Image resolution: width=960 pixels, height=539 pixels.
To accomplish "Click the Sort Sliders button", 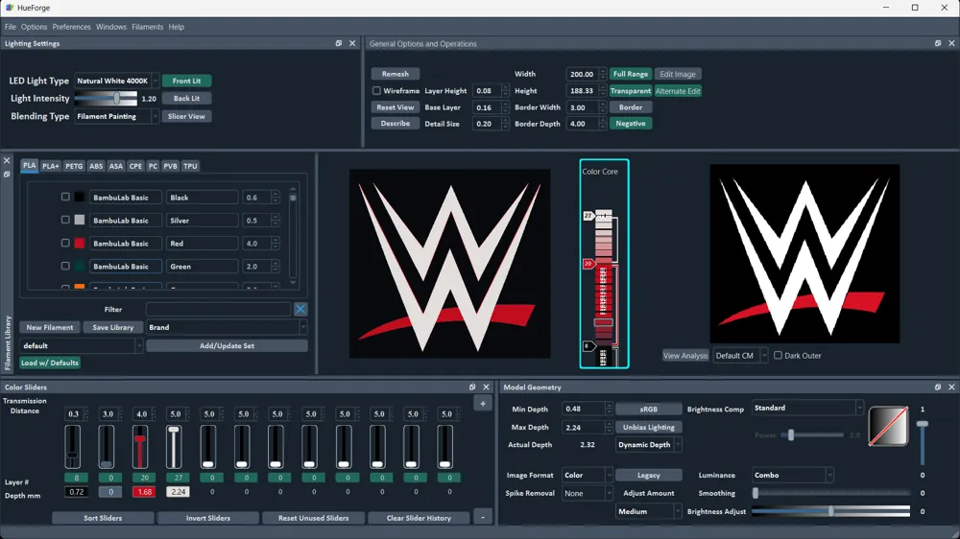I will point(103,518).
